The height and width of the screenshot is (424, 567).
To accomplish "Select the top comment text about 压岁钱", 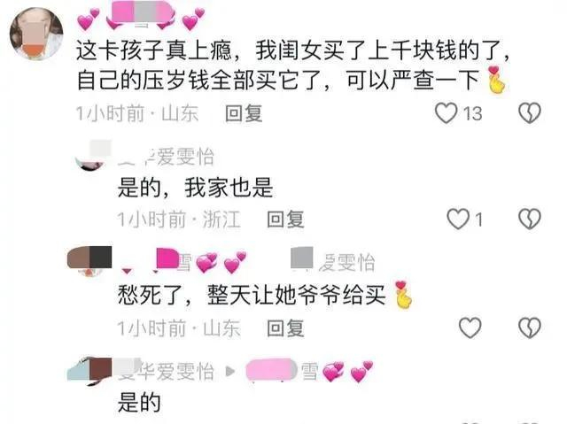I will (291, 65).
